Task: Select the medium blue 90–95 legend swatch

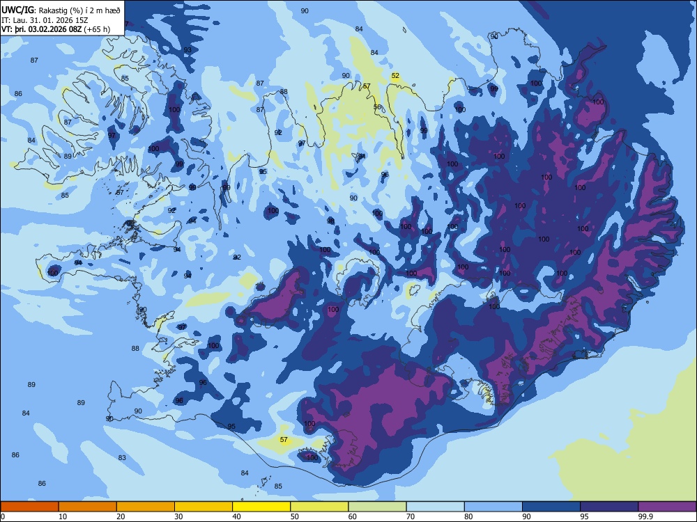Action: [x=551, y=507]
